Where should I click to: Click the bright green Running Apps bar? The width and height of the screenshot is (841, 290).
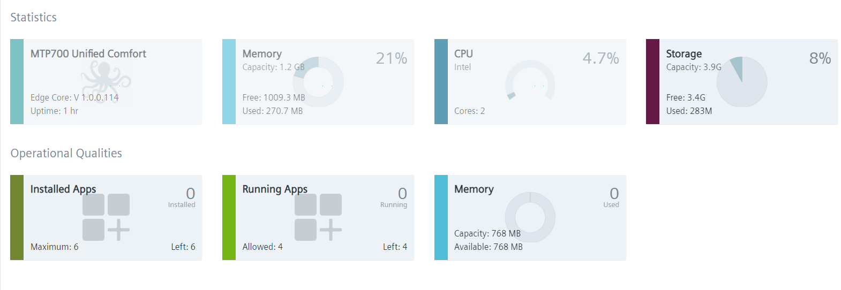pyautogui.click(x=229, y=217)
